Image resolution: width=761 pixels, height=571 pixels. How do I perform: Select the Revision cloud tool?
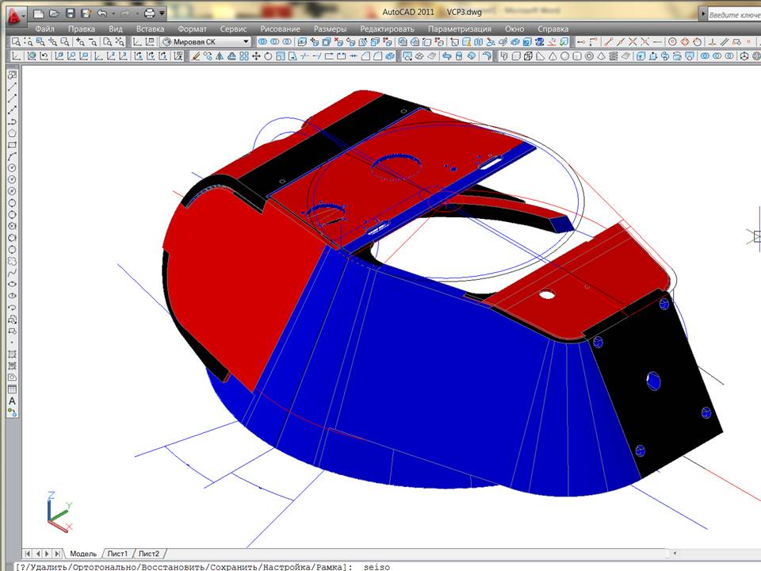(x=12, y=261)
